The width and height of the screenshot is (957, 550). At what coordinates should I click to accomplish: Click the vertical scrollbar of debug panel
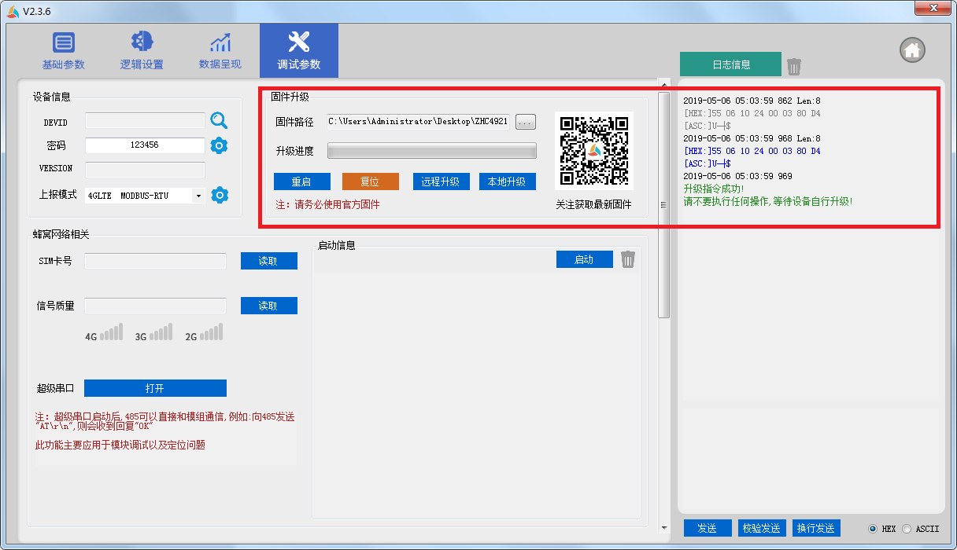[663, 204]
